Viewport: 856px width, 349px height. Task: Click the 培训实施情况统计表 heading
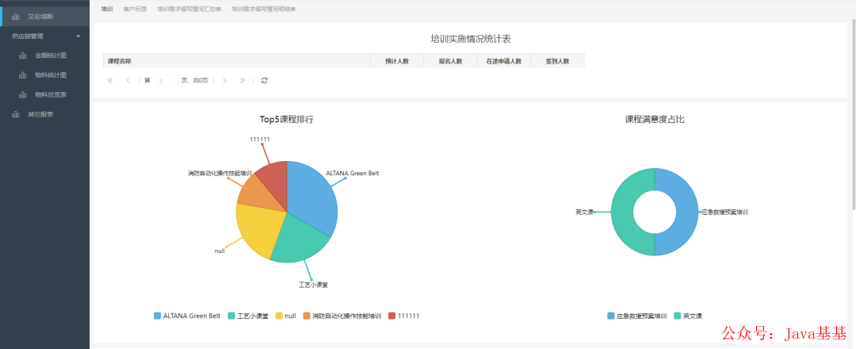[x=471, y=39]
